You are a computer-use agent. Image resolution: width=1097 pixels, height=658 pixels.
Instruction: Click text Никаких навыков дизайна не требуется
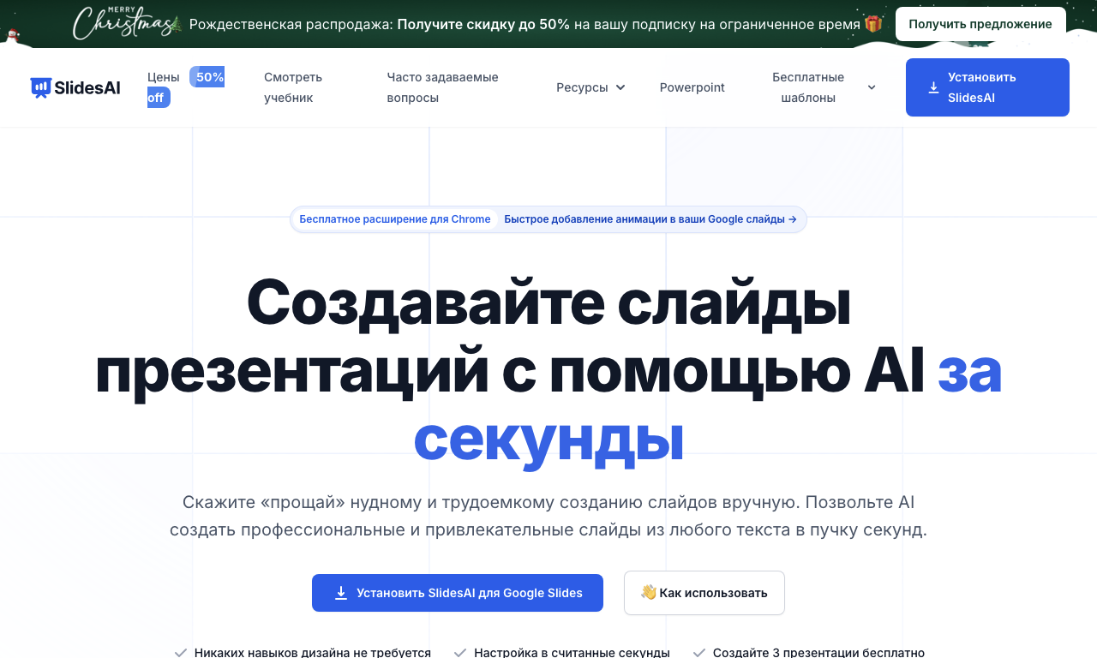click(x=313, y=652)
